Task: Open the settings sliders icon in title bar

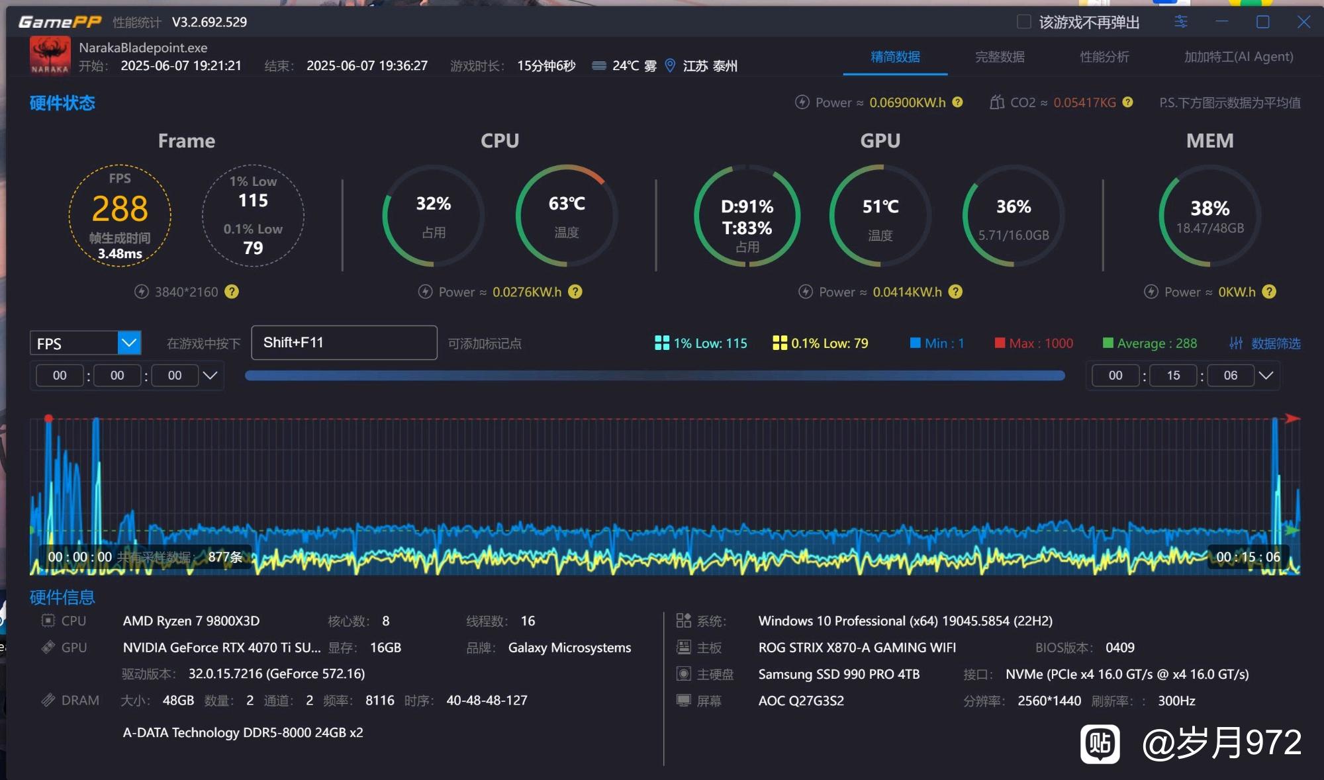Action: click(1181, 22)
